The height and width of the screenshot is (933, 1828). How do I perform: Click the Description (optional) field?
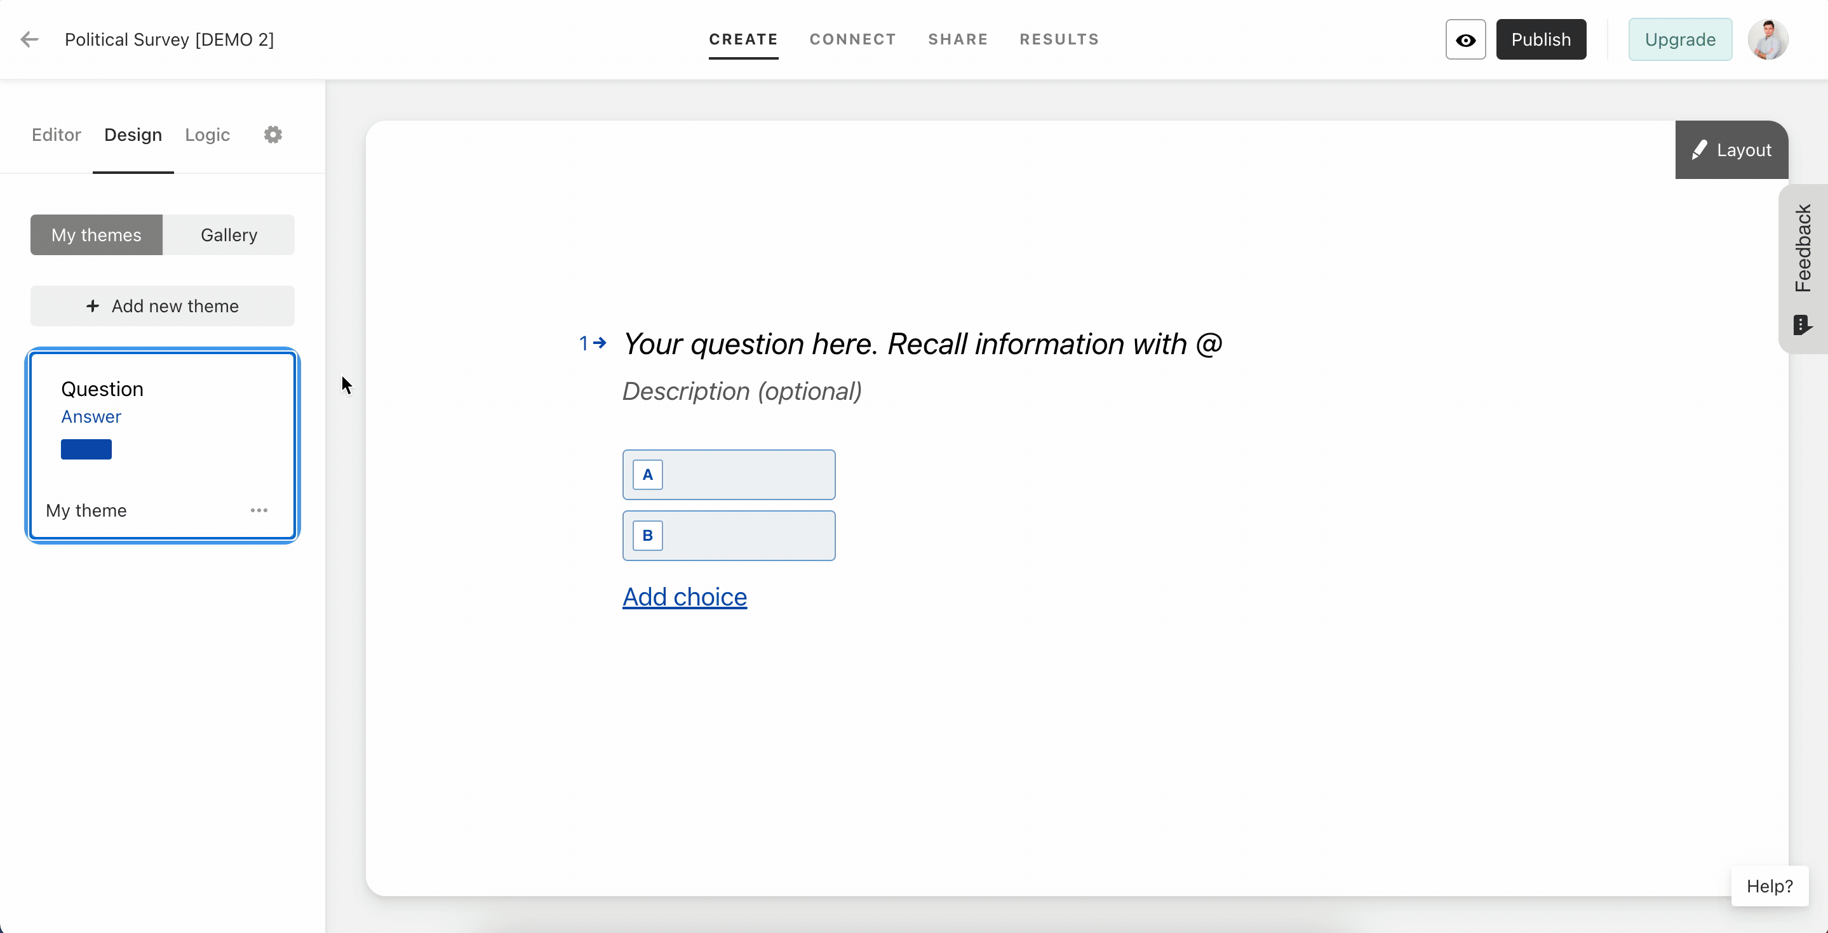point(742,392)
